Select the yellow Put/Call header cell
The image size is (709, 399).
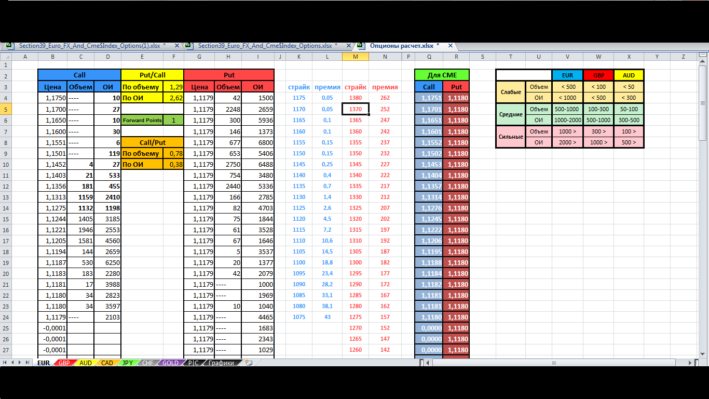click(x=153, y=75)
